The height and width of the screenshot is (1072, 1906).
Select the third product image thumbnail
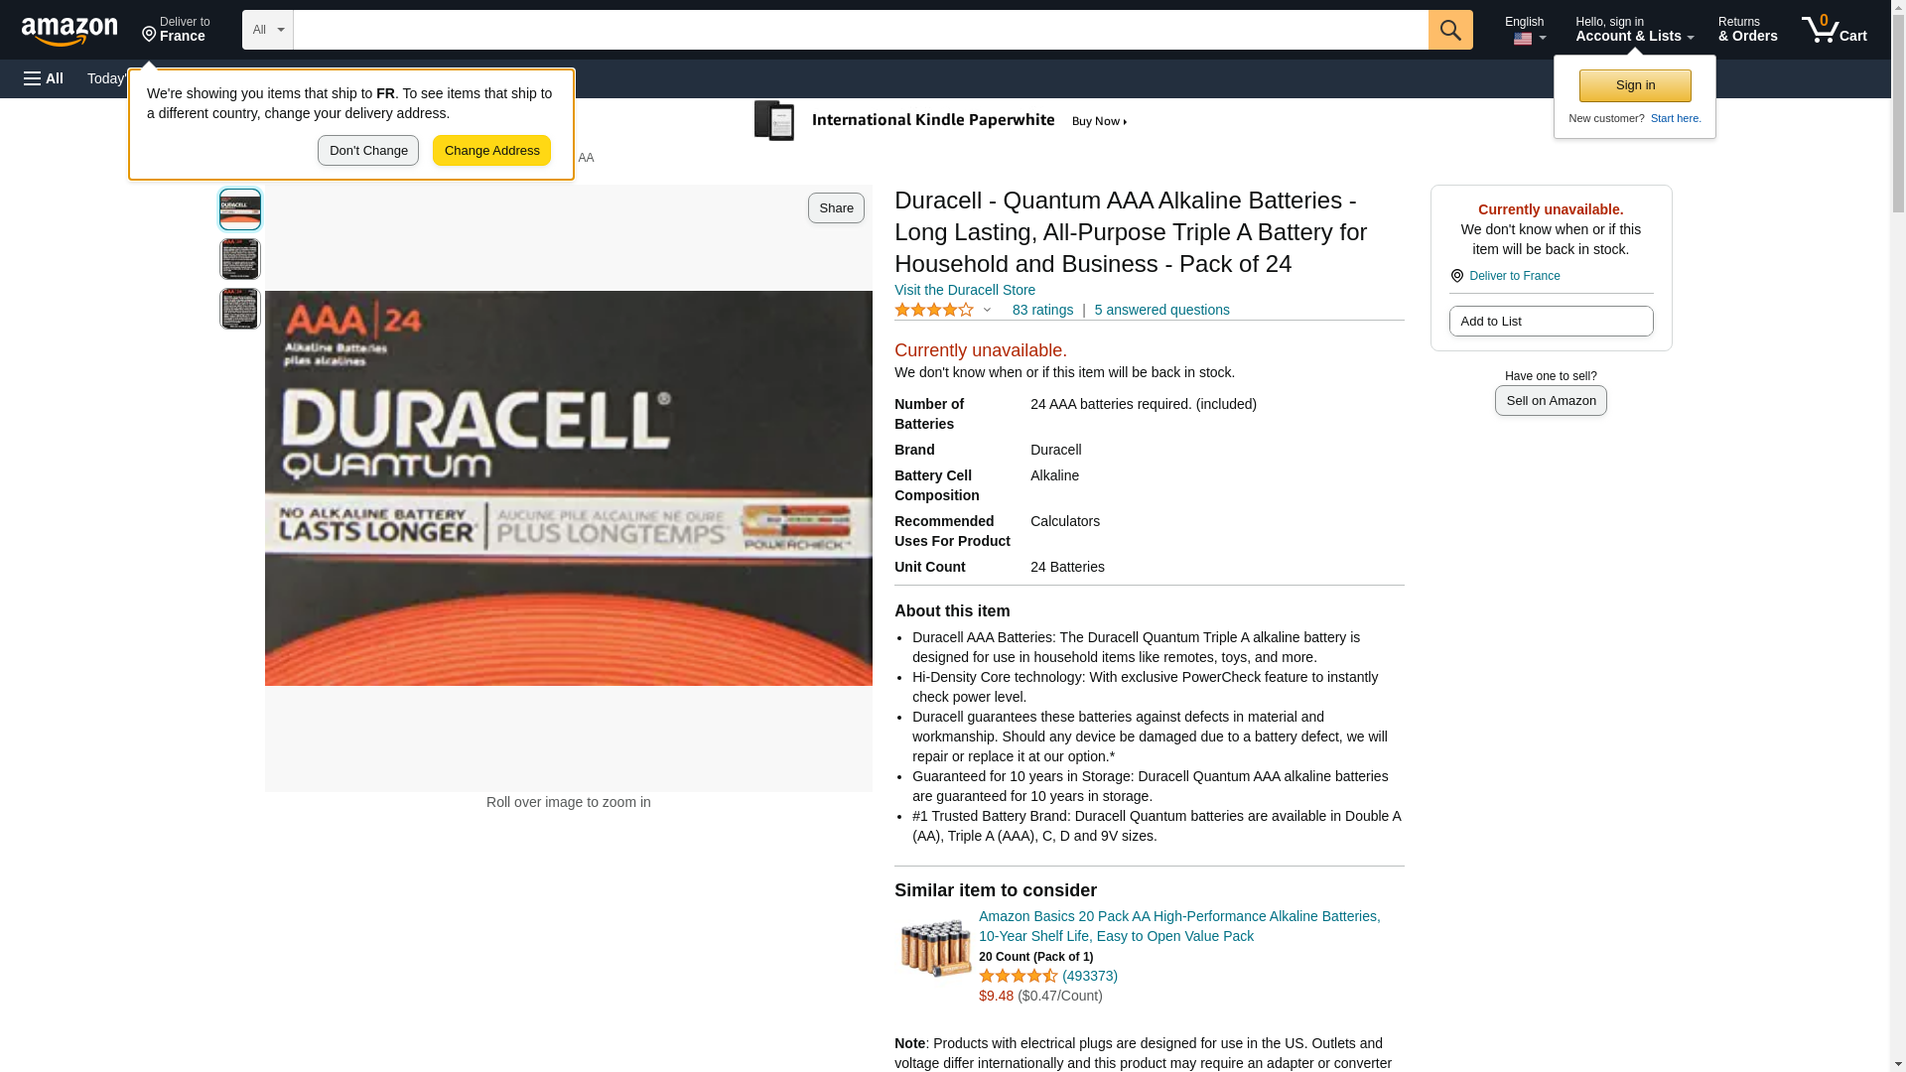(240, 309)
